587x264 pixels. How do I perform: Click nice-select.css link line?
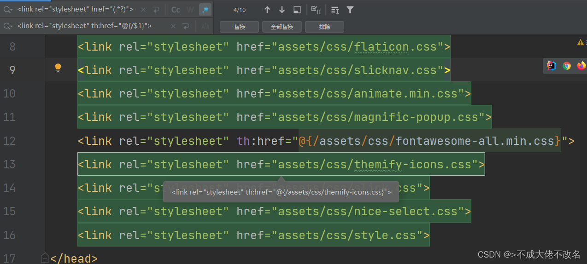pos(274,212)
